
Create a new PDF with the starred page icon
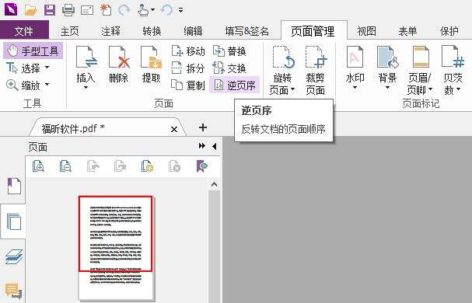pyautogui.click(x=106, y=10)
